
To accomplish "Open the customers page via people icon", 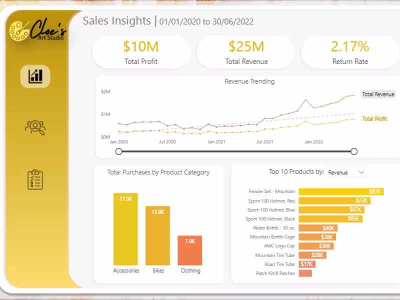I will pos(34,126).
